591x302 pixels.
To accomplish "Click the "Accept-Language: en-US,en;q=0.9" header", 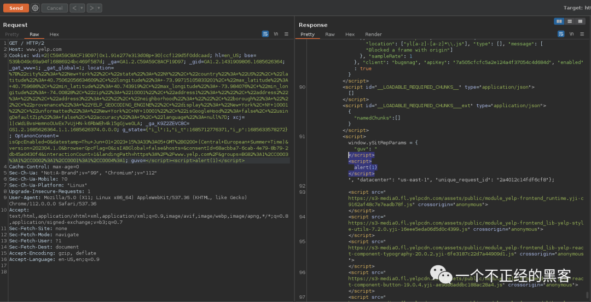I will pyautogui.click(x=54, y=259).
